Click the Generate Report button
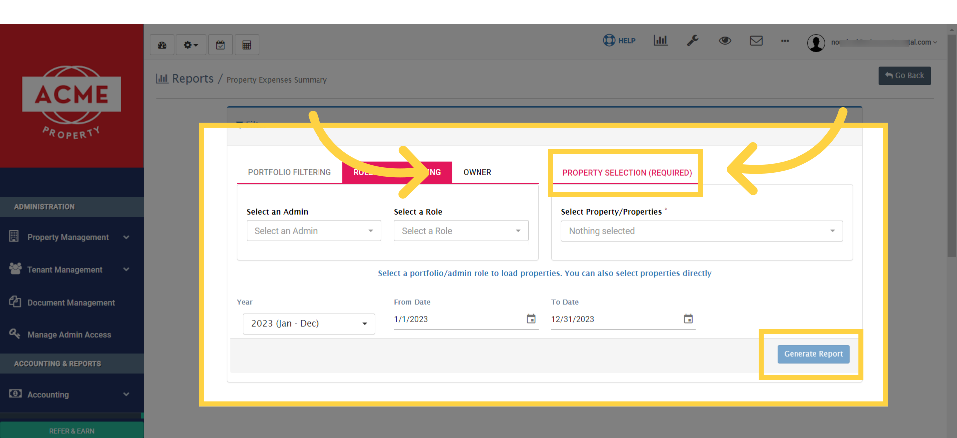Viewport: 957px width, 438px height. [x=813, y=354]
